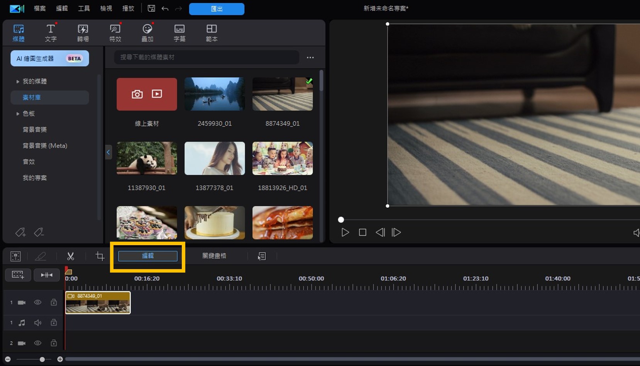This screenshot has width=640, height=366.
Task: Click the highlighted 編輯 button
Action: [148, 256]
